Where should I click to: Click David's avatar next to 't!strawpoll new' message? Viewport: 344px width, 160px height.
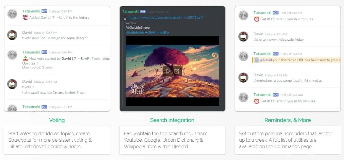pyautogui.click(x=12, y=84)
